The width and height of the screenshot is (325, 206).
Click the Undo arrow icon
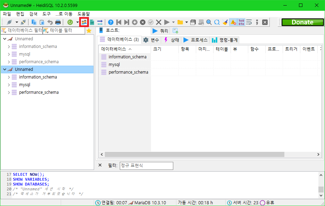click(50, 22)
